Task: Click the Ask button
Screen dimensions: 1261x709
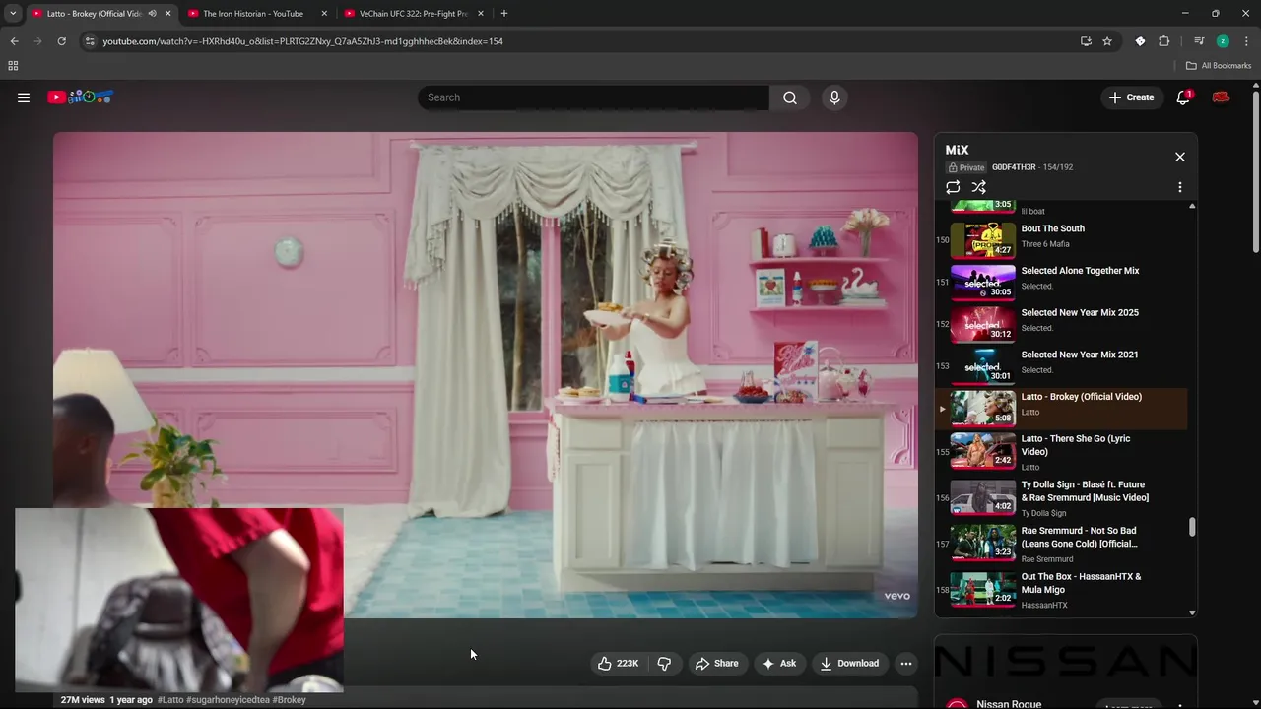Action: pos(778,664)
